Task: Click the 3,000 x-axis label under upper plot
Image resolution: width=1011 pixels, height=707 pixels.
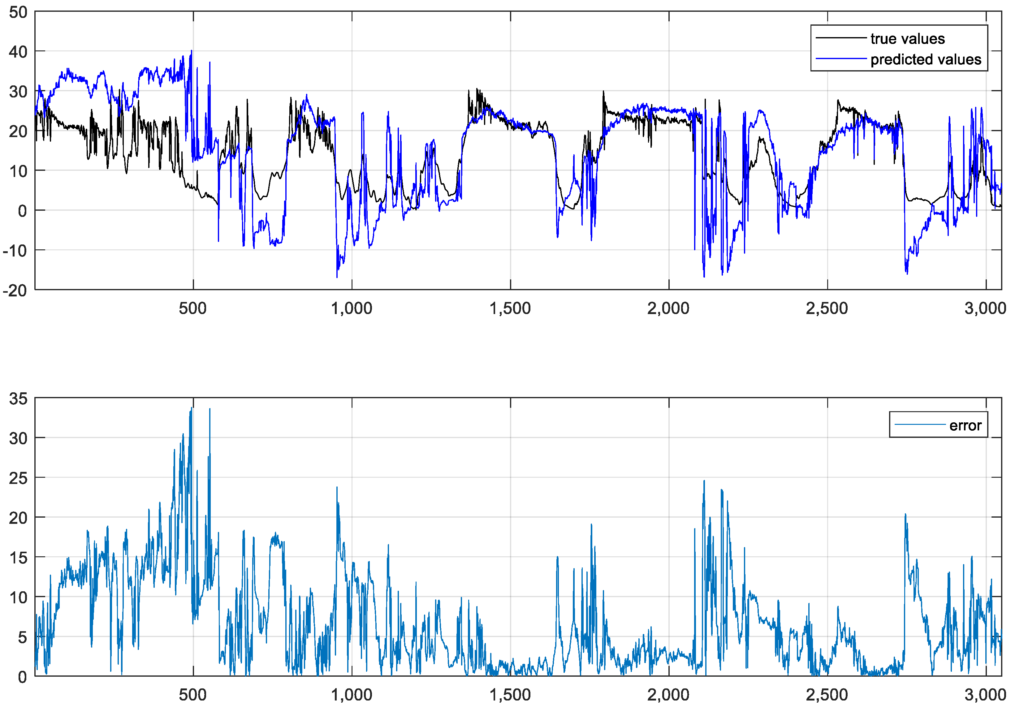Action: (985, 308)
